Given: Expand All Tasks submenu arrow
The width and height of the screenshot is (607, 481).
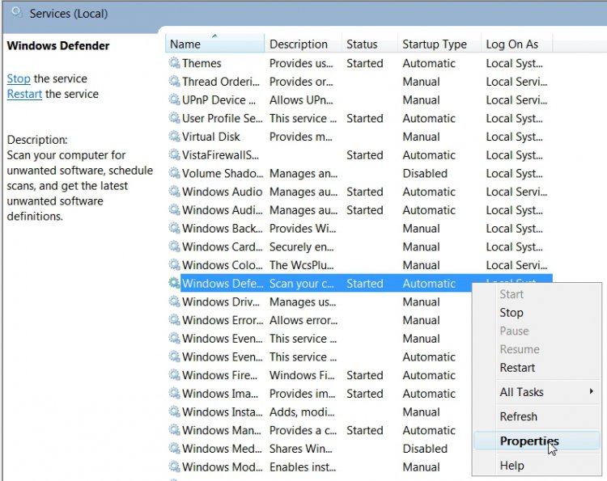Looking at the screenshot, I should pyautogui.click(x=591, y=391).
